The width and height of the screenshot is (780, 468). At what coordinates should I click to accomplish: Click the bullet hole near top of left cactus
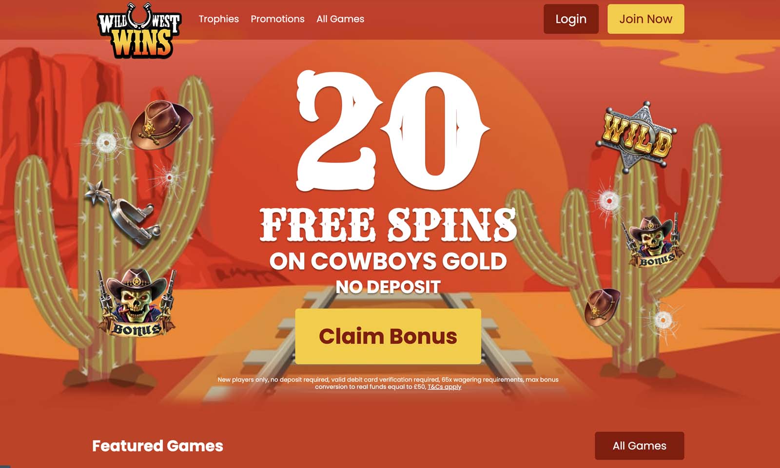click(105, 143)
